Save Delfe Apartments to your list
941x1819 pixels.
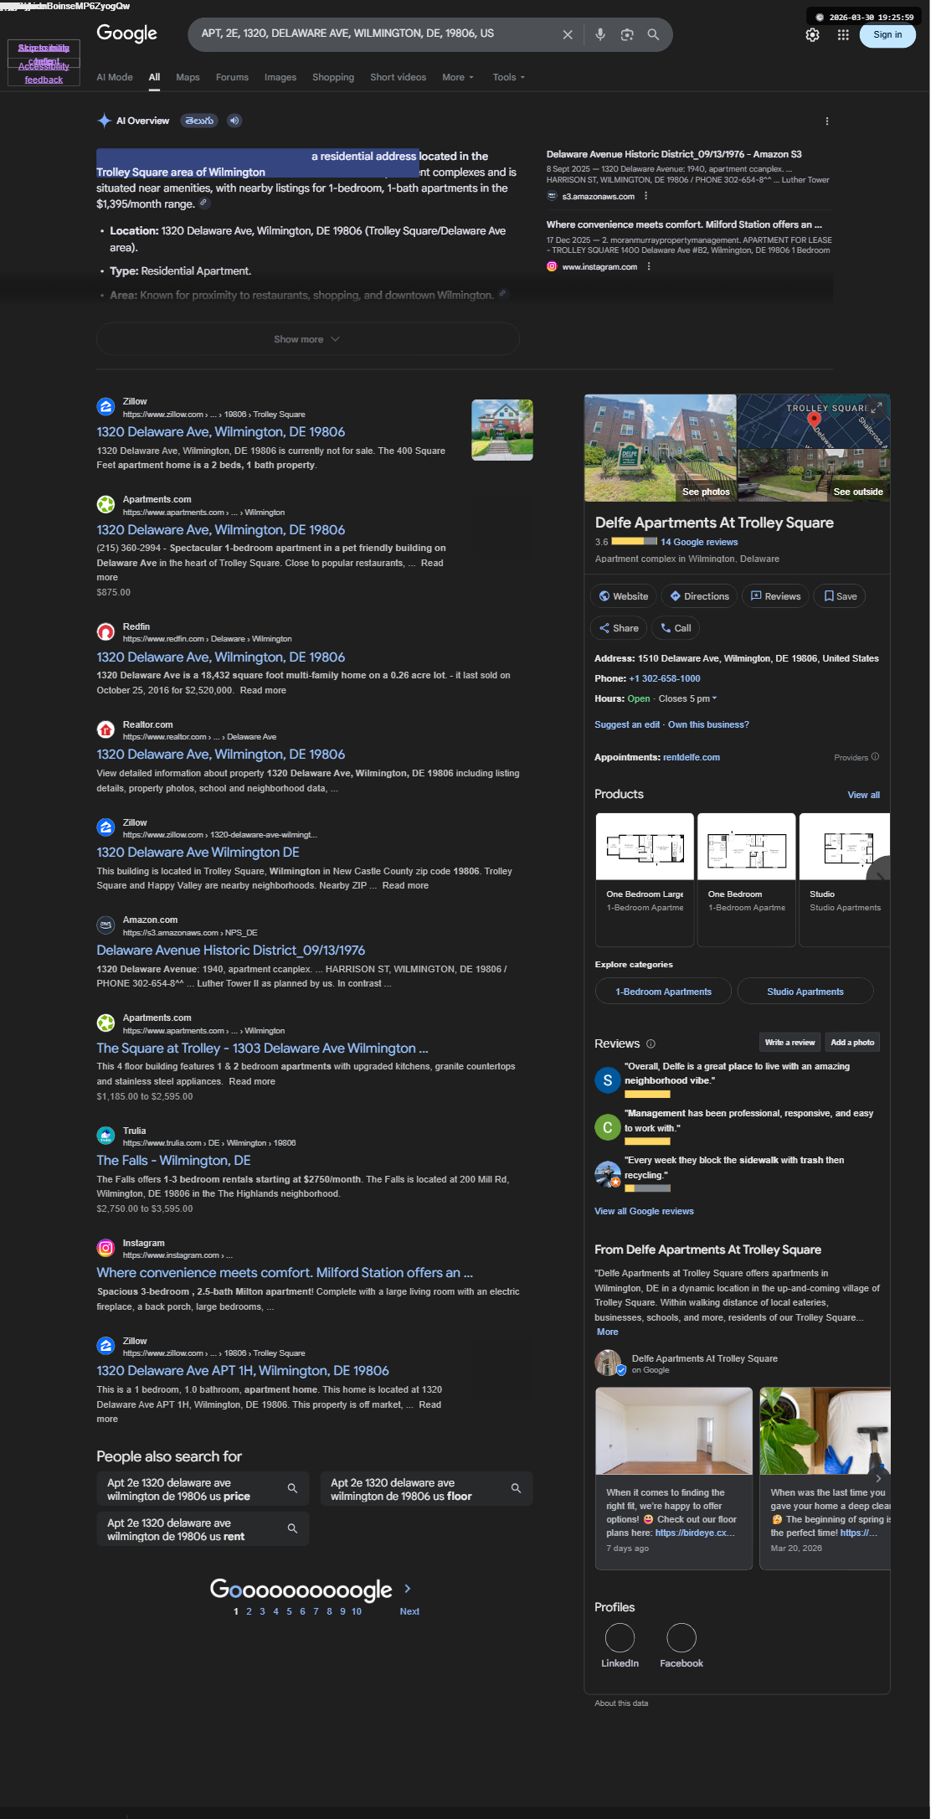(x=840, y=596)
